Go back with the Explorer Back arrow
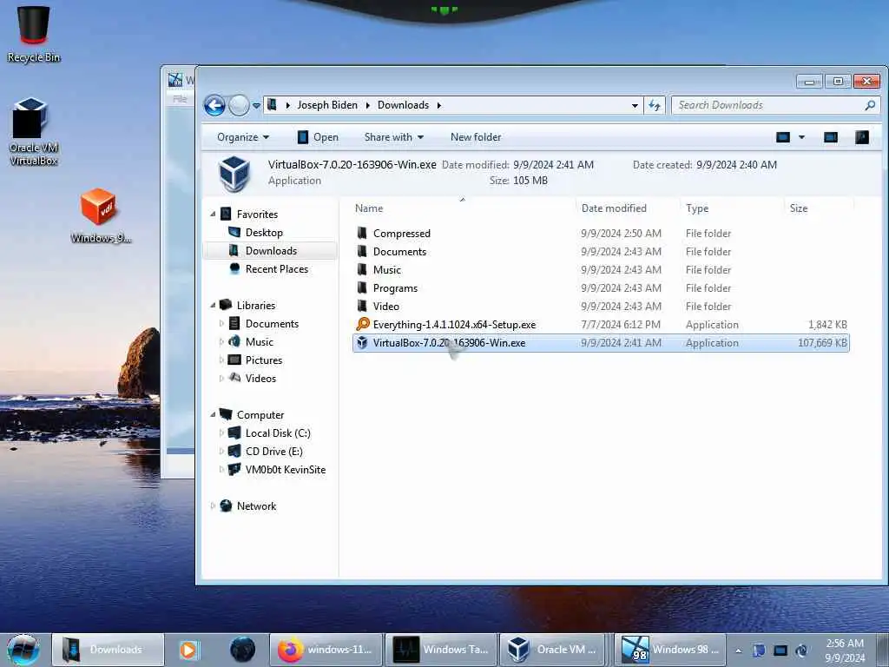Screen dimensions: 889x667 (214, 105)
